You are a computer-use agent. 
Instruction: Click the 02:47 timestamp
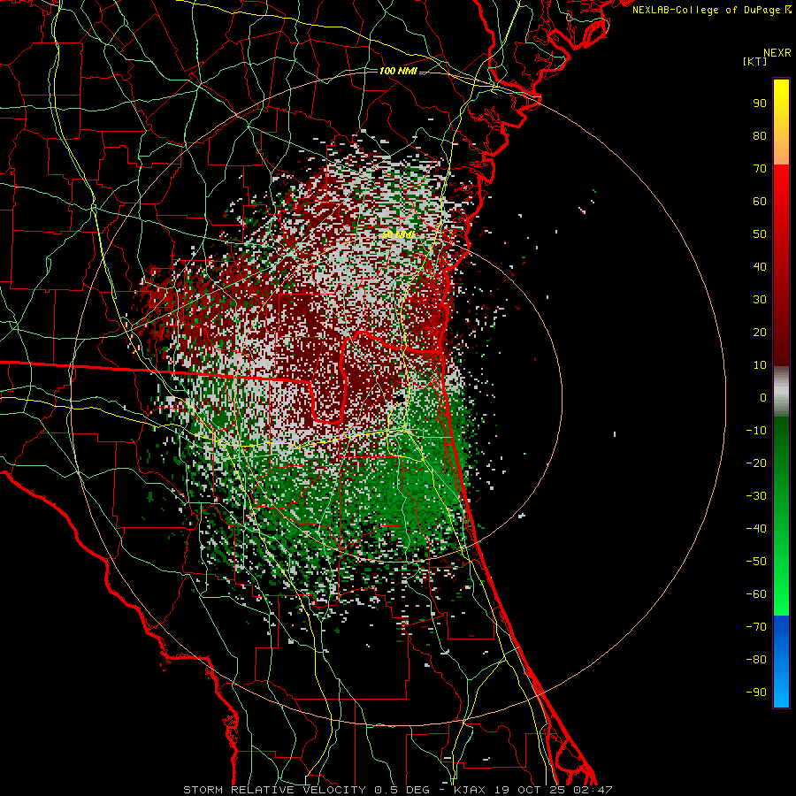click(593, 790)
